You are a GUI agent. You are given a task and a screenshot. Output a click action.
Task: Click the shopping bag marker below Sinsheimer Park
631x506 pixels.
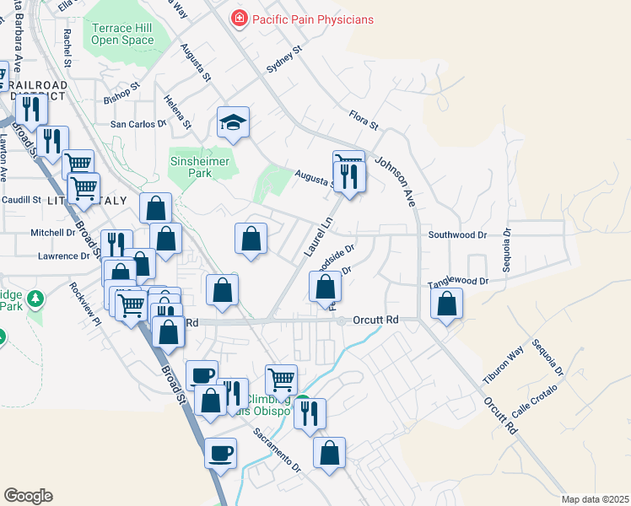tap(251, 240)
